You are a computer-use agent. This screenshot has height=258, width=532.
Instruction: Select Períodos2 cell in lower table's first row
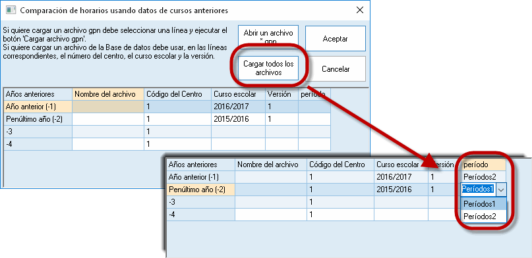pyautogui.click(x=483, y=177)
